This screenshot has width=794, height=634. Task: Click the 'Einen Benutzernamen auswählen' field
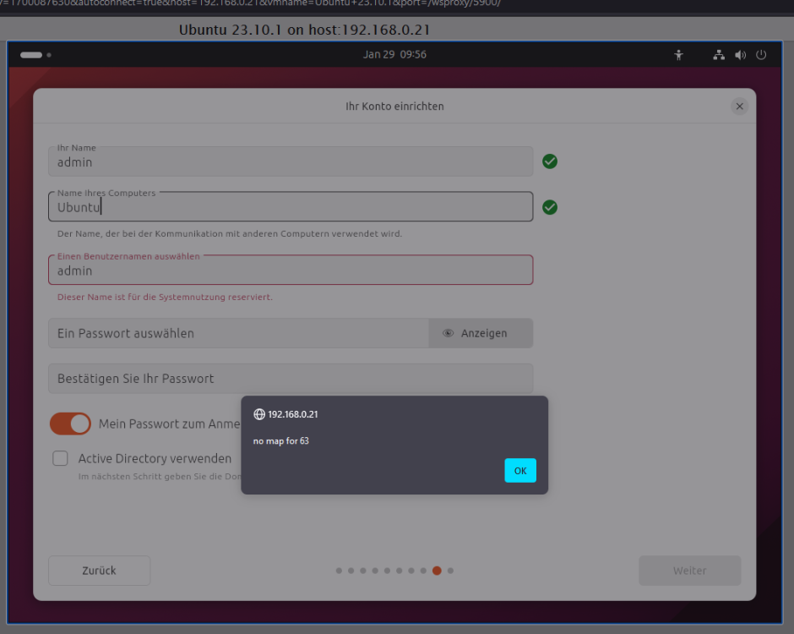[291, 270]
